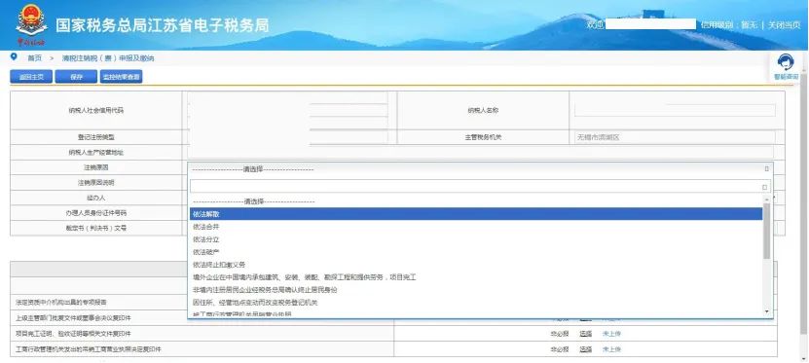Click 选择 in the 项目完工证明 row
809x363 pixels.
(586, 334)
